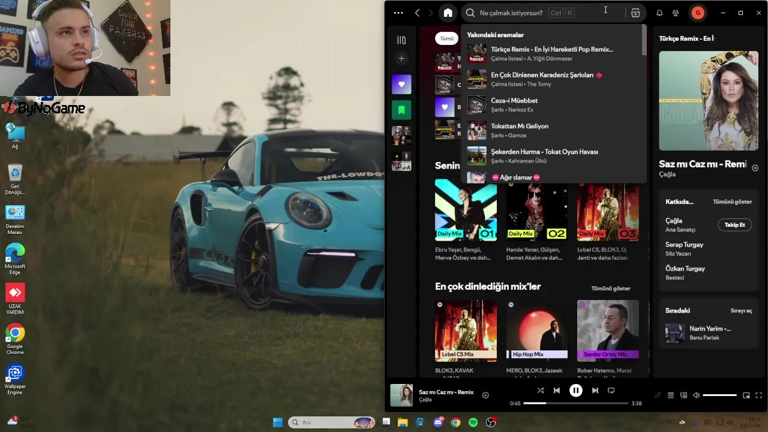Open Spotify notifications bell
768x432 pixels.
tap(659, 13)
